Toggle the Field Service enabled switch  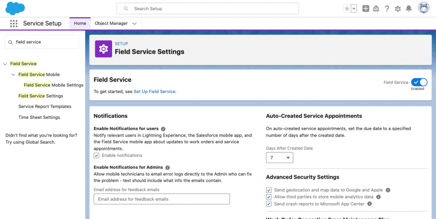click(419, 82)
